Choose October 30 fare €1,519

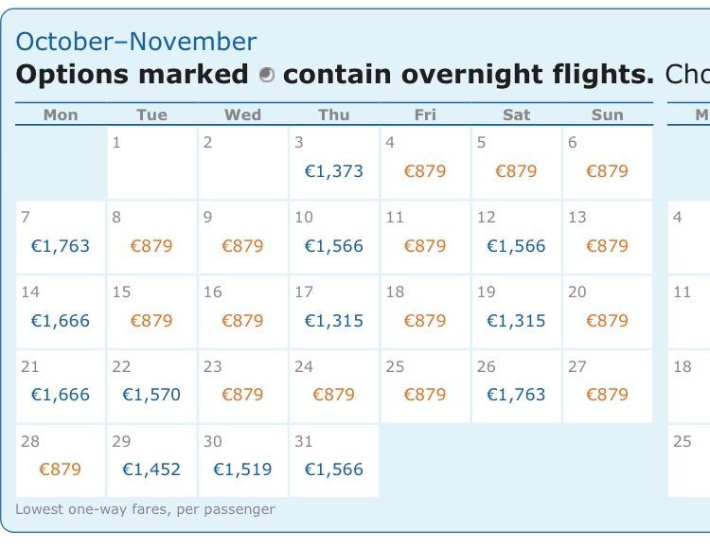click(x=242, y=469)
